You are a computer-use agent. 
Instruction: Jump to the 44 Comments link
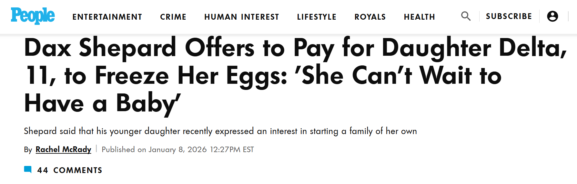70,170
